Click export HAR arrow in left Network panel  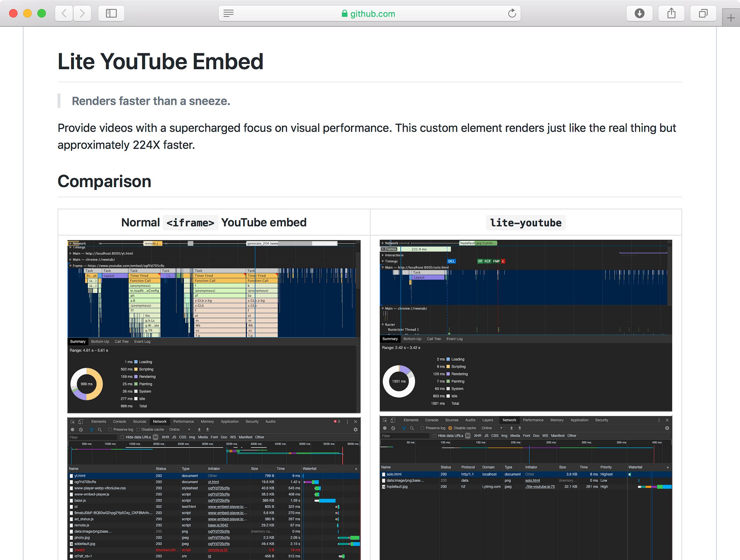pos(207,429)
